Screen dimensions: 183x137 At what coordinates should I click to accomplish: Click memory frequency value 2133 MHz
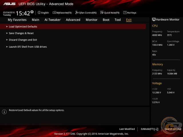tap(157, 74)
